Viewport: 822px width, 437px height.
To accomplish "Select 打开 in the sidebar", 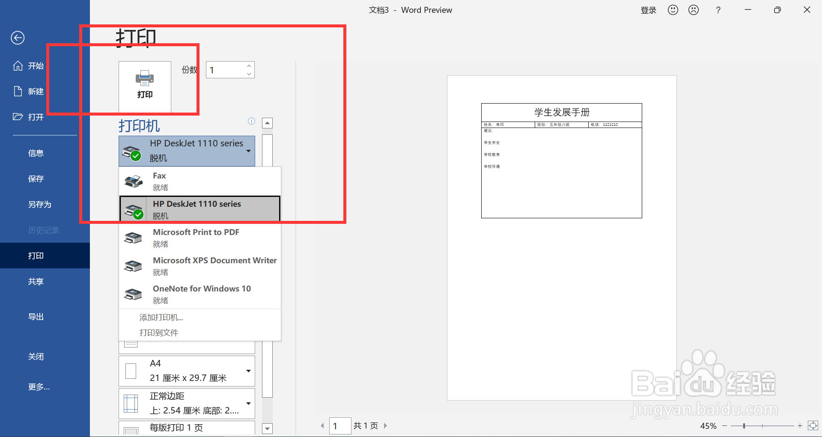I will click(x=28, y=117).
